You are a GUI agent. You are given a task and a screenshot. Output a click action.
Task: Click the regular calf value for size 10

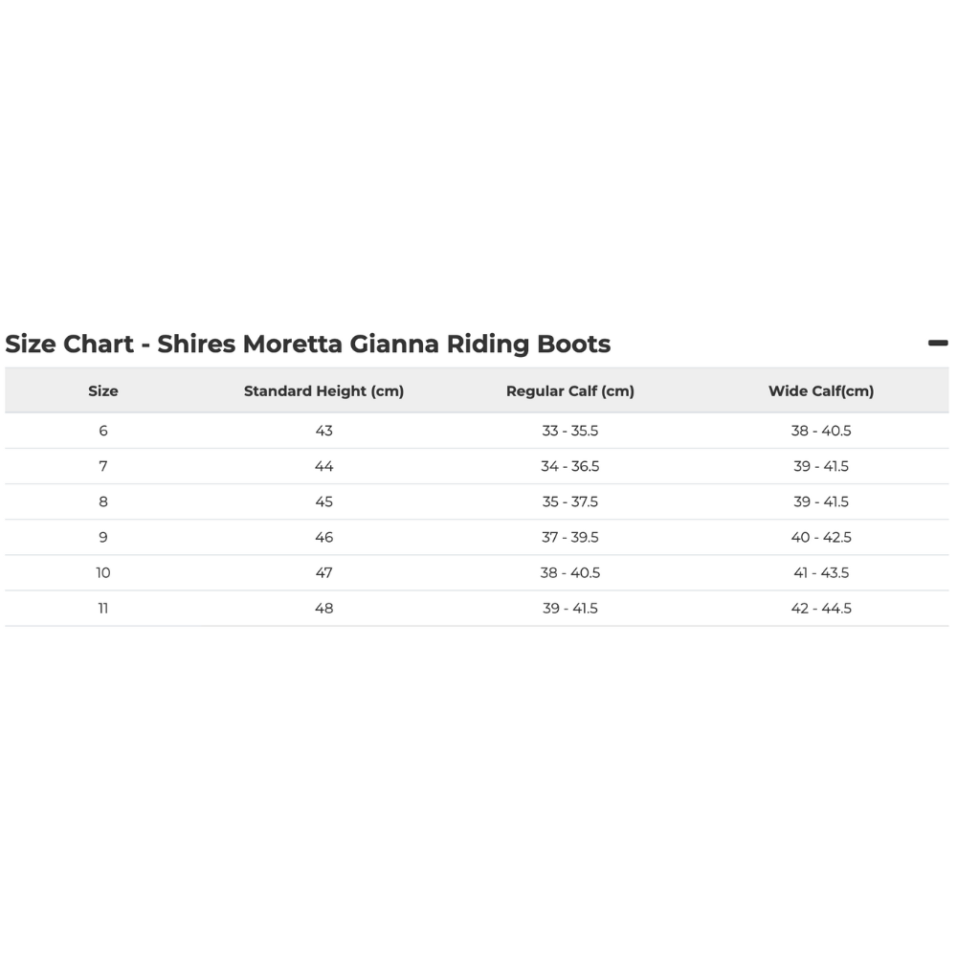click(570, 572)
